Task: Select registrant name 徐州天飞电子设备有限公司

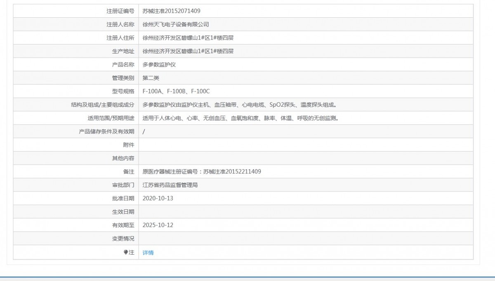Action: pos(176,24)
